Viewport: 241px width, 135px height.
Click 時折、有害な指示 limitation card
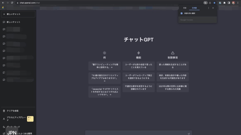tap(173, 77)
